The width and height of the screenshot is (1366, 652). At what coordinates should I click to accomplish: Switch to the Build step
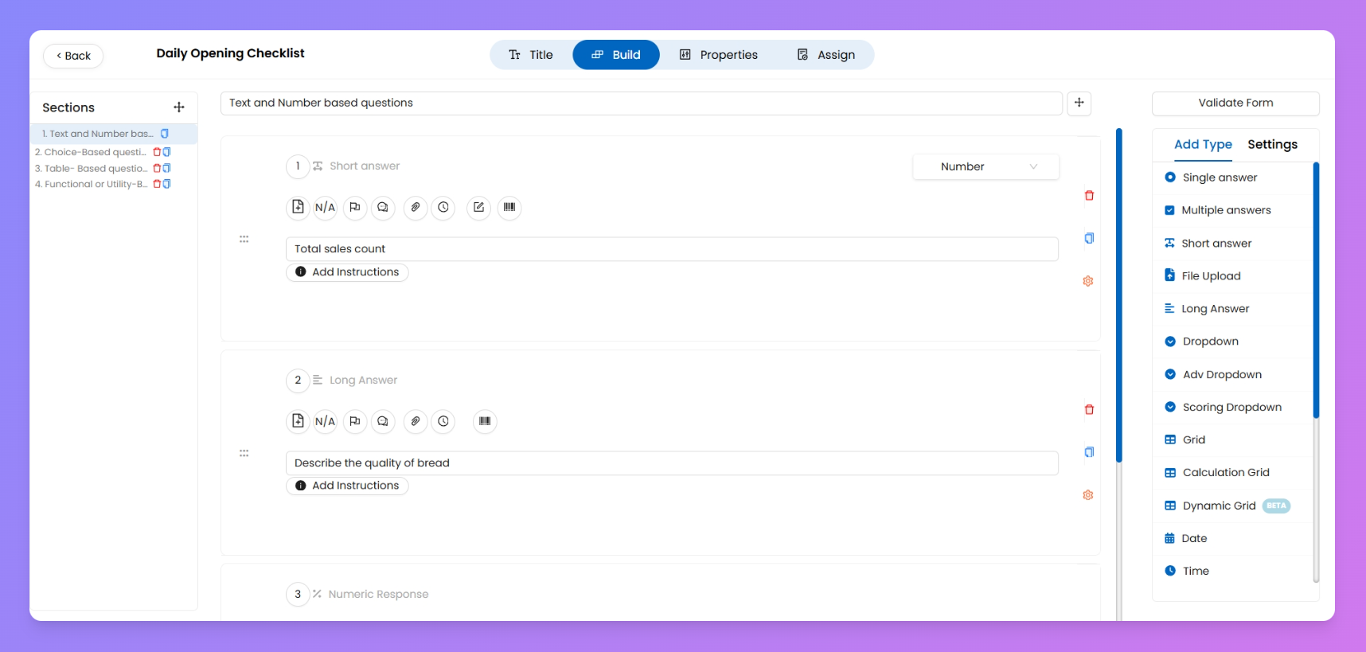[x=616, y=55]
